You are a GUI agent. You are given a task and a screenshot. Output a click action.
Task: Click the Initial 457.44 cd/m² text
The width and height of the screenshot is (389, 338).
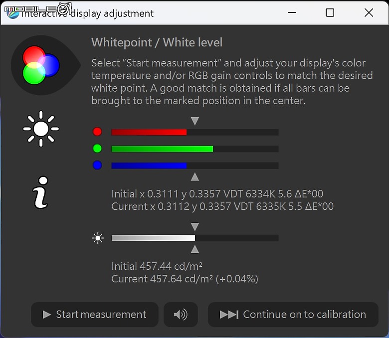click(x=157, y=266)
